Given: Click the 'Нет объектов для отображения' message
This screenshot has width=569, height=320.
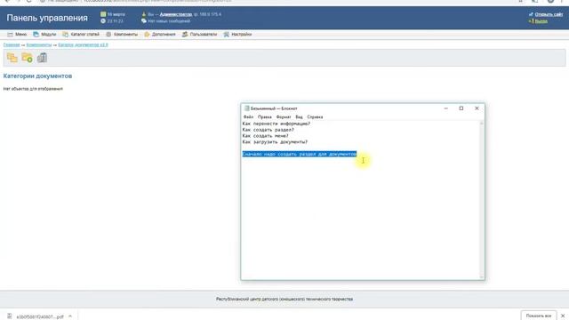Looking at the screenshot, I should coord(33,89).
